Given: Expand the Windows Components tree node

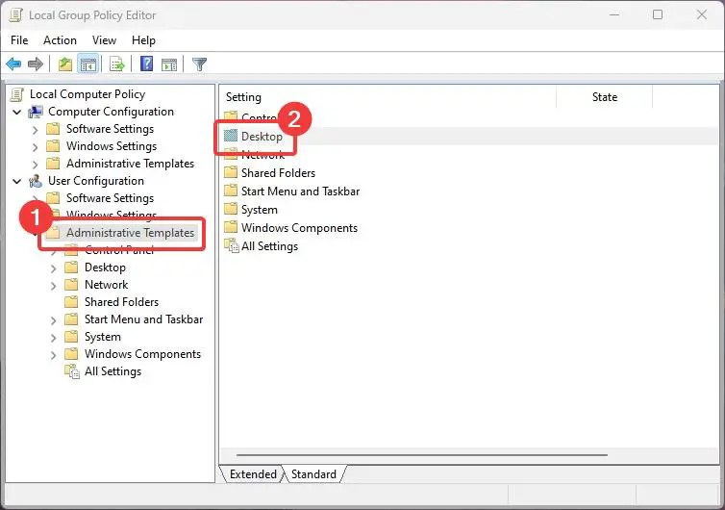Looking at the screenshot, I should [x=53, y=355].
